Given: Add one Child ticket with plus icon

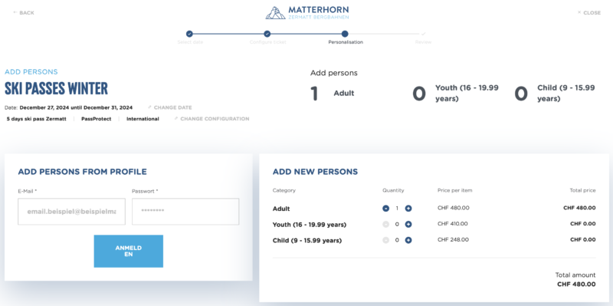Looking at the screenshot, I should 408,240.
